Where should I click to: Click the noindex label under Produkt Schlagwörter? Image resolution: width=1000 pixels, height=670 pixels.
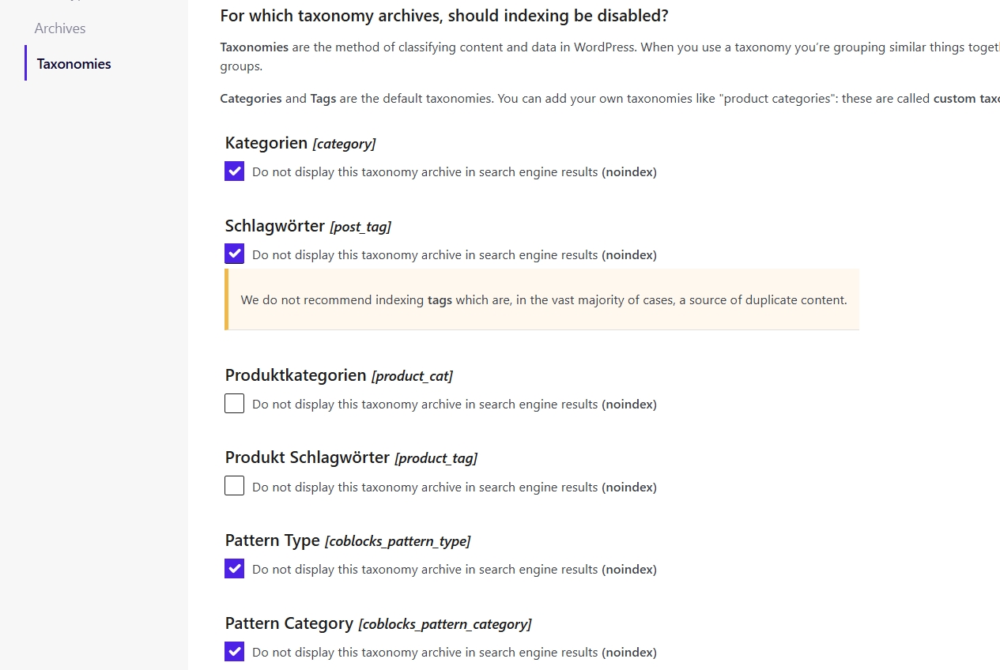coord(454,487)
